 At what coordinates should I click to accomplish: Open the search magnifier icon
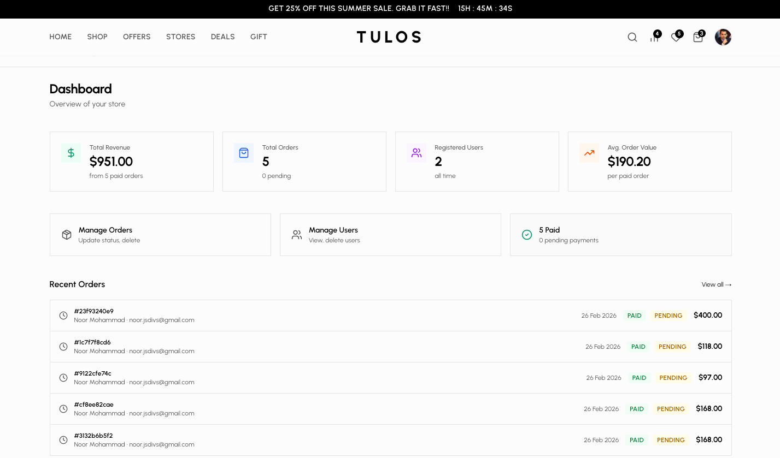click(x=632, y=37)
